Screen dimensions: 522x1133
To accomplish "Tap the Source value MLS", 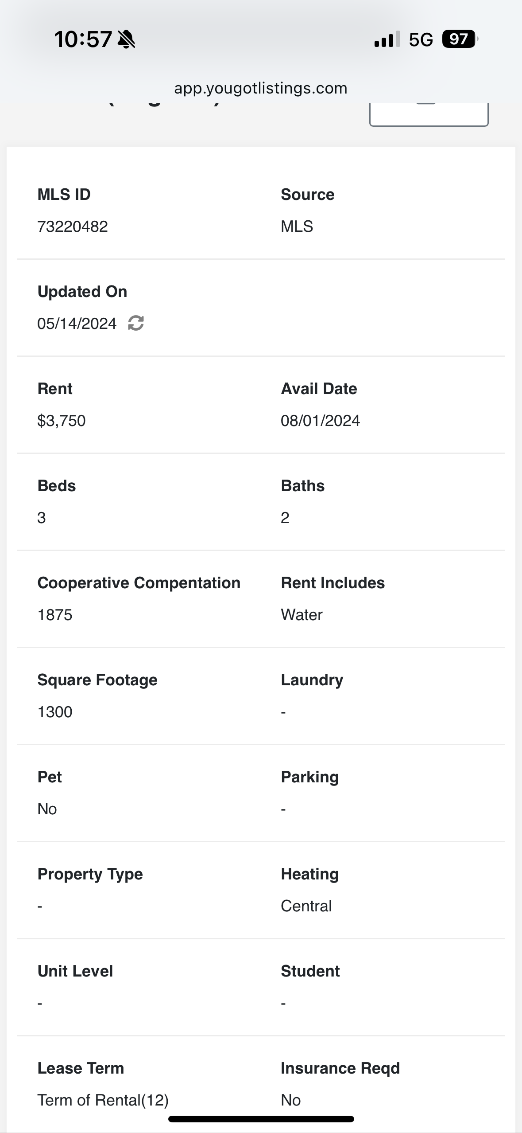I will pyautogui.click(x=297, y=227).
